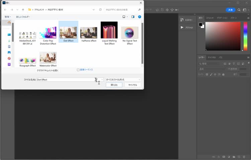Open the ヒストリー panel

(187, 20)
